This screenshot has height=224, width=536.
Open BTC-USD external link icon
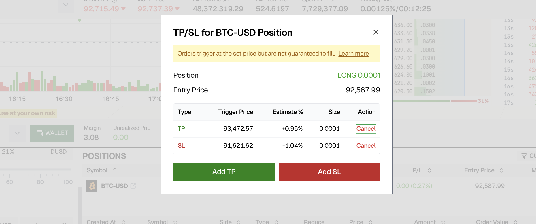click(133, 186)
